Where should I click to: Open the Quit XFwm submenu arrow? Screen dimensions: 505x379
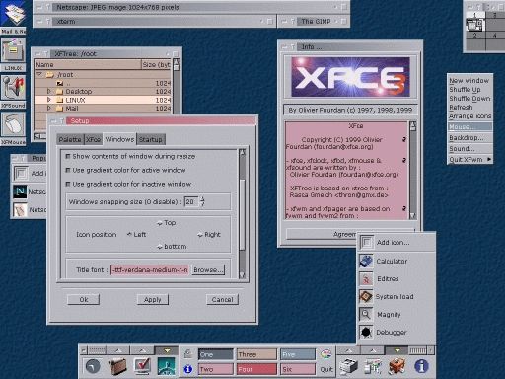(489, 159)
